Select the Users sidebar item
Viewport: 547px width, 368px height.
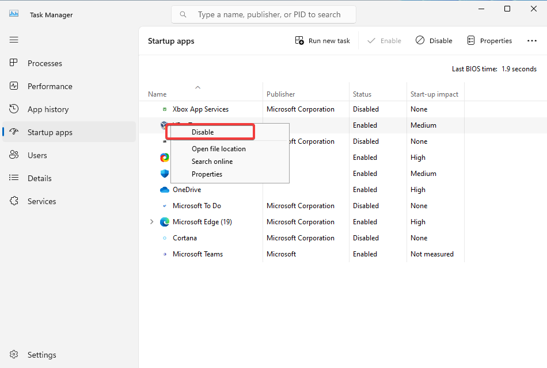pyautogui.click(x=37, y=155)
